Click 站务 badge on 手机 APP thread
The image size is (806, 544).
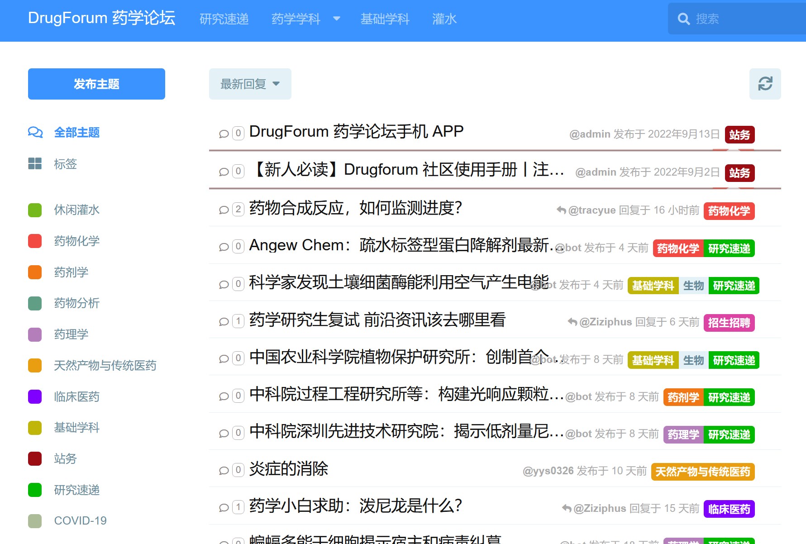tap(739, 135)
